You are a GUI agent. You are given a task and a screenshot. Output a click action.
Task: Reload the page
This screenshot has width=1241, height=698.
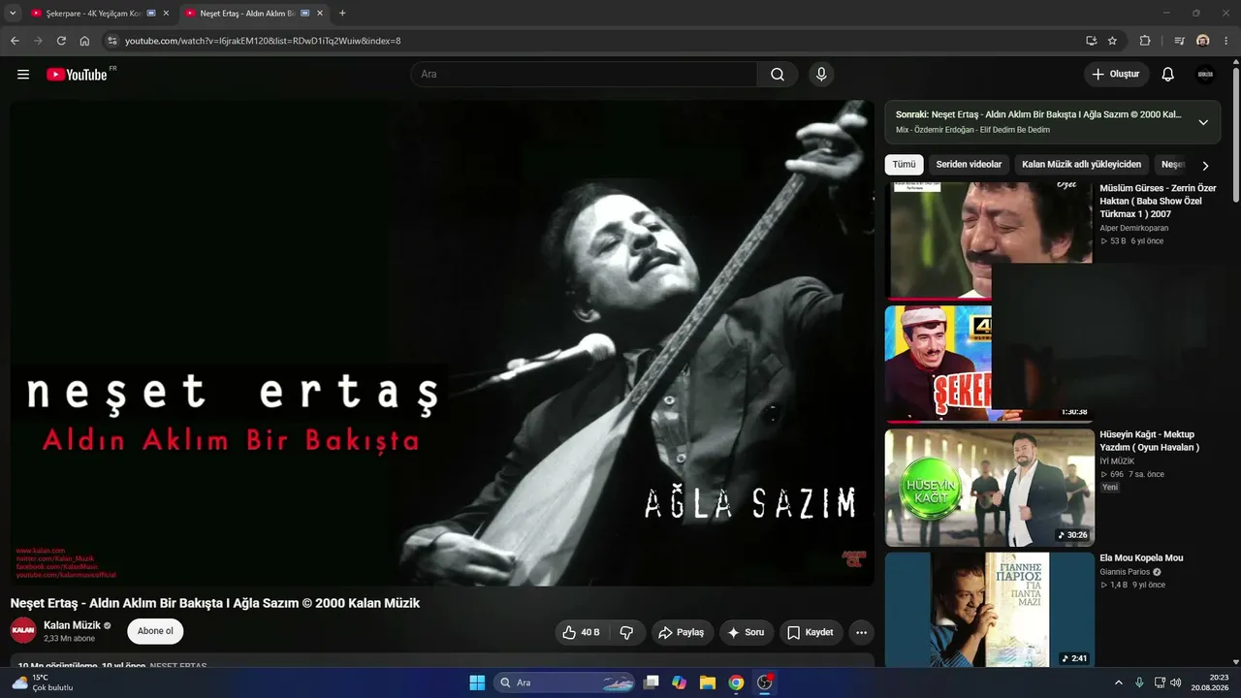61,41
